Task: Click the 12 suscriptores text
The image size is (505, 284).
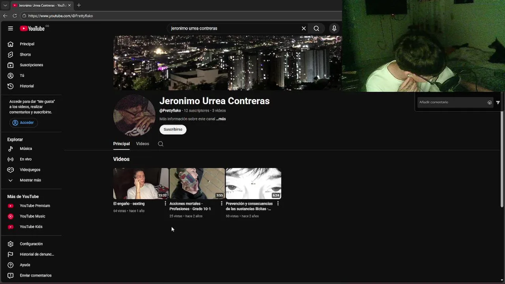Action: 196,110
